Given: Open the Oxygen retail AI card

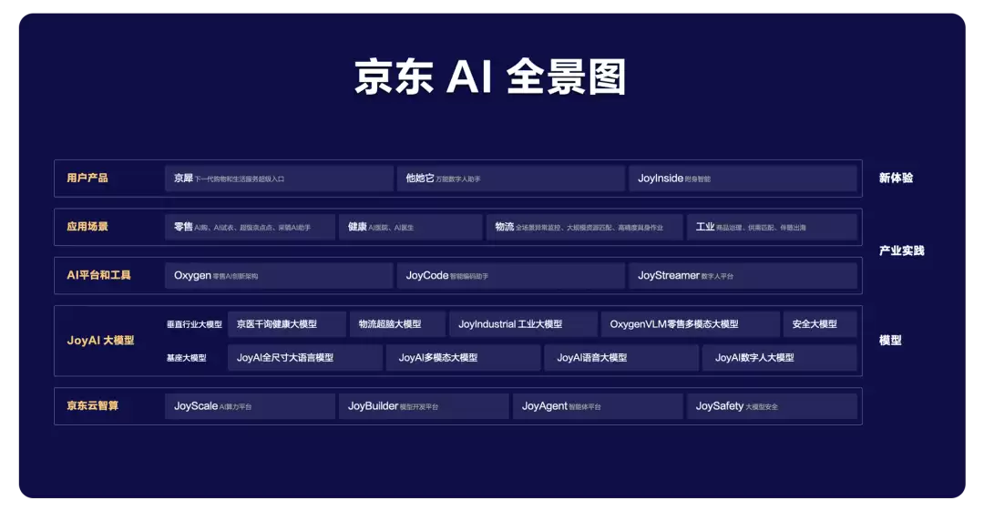Looking at the screenshot, I should [280, 276].
